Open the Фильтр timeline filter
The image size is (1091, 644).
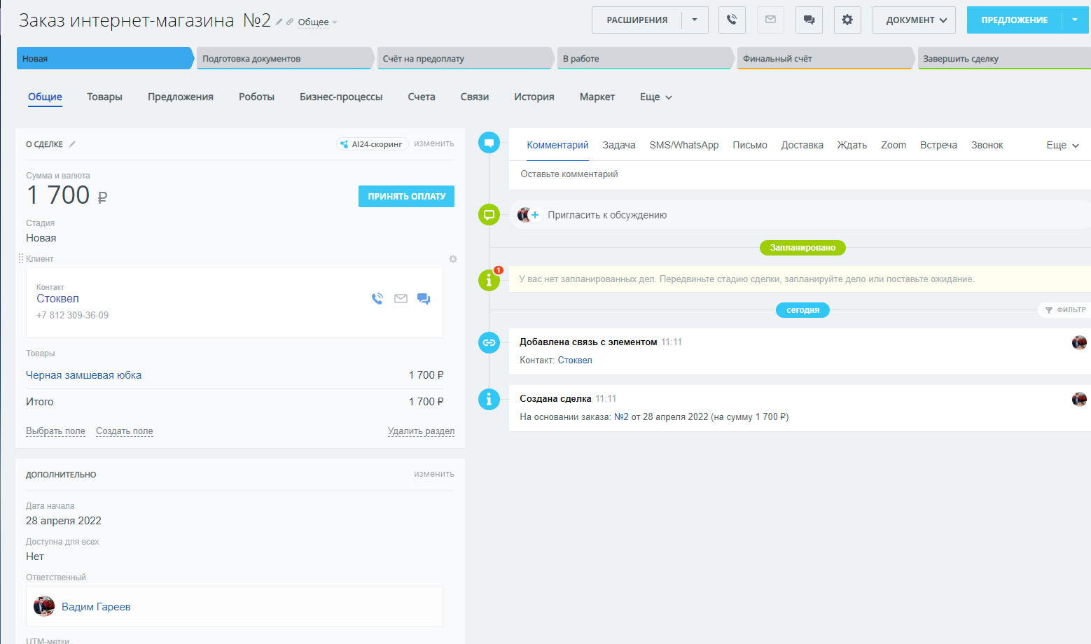[x=1065, y=310]
